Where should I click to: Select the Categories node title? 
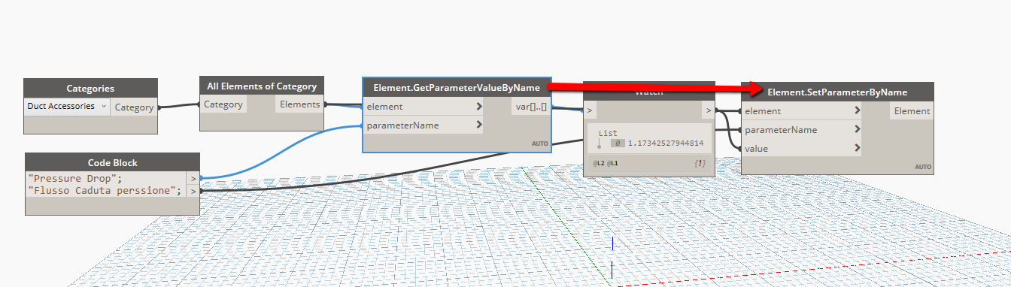(90, 89)
